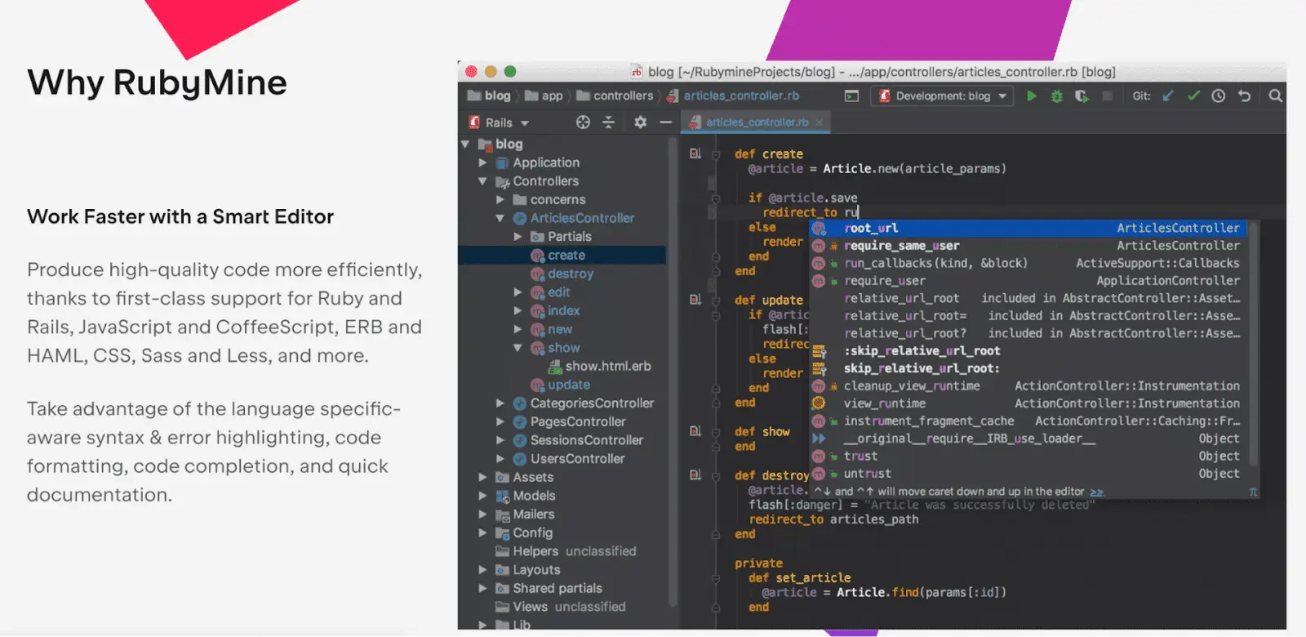
Task: Fold def create with gutter fold marker
Action: click(x=715, y=154)
